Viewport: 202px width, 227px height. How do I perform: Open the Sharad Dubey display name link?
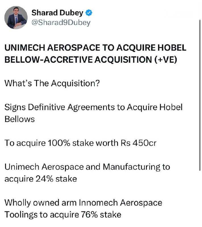coord(57,13)
